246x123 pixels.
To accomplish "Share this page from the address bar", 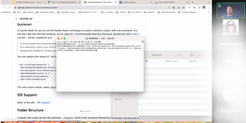I will [179, 8].
